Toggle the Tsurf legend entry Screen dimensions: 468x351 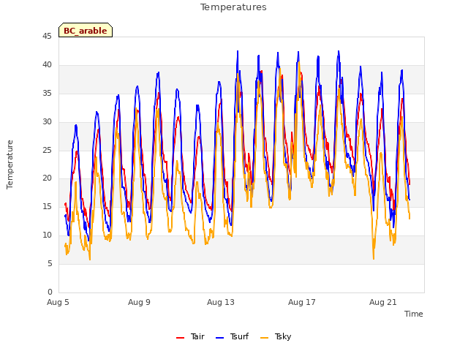coord(233,336)
